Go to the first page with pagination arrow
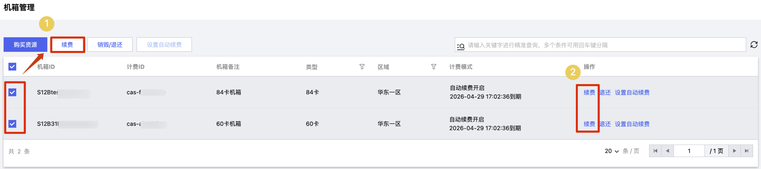 click(x=655, y=151)
